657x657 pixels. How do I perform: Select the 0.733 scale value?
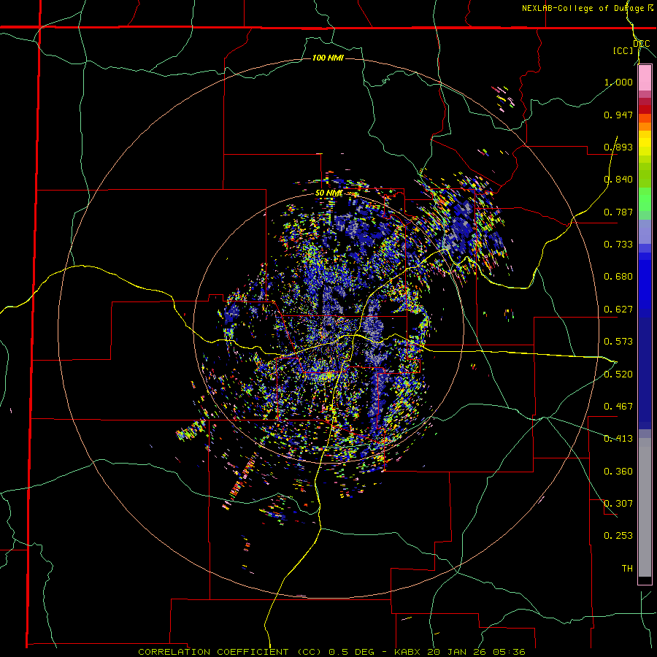[x=618, y=245]
